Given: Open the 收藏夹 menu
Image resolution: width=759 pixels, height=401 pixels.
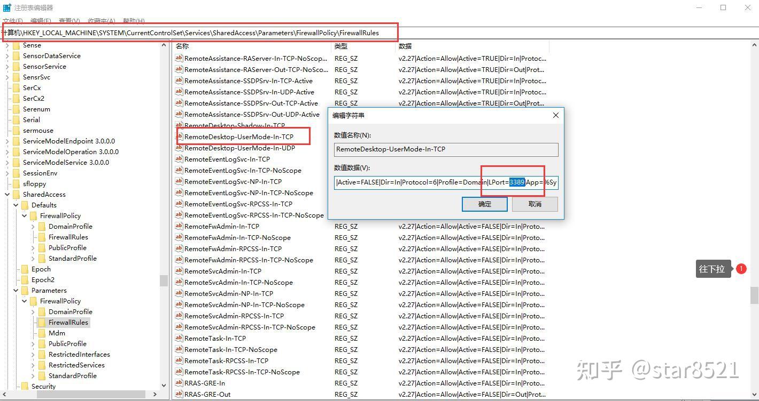Looking at the screenshot, I should tap(101, 21).
